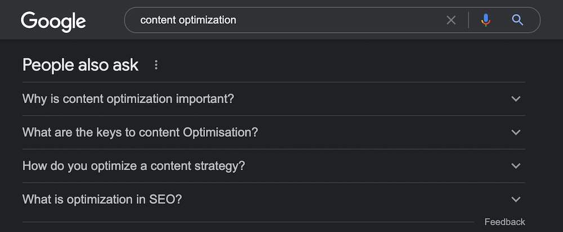
Task: Start voice search with microphone icon
Action: pos(485,20)
